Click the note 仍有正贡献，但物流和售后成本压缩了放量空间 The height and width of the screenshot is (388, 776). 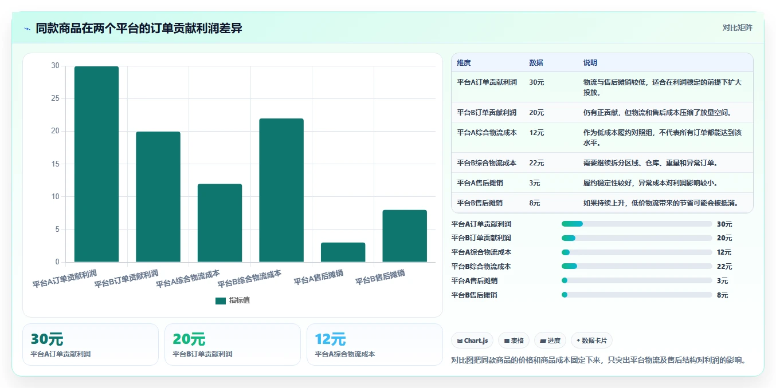[657, 113]
